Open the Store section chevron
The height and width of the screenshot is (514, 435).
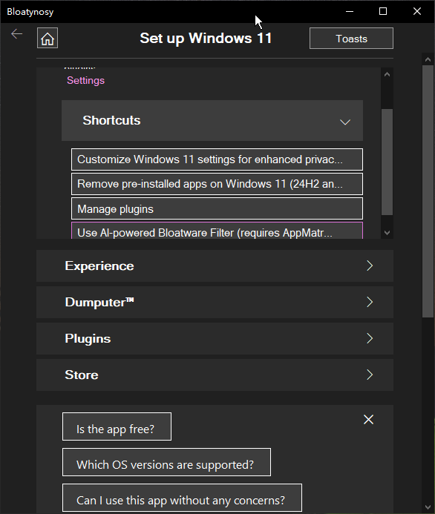[x=370, y=375]
